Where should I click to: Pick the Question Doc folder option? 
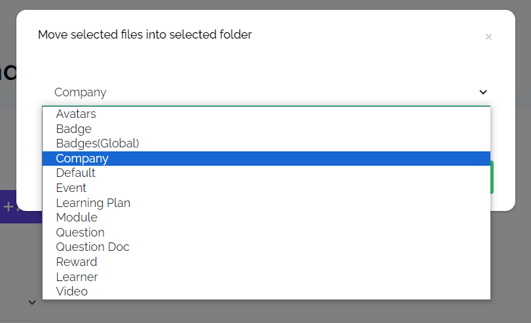point(93,247)
